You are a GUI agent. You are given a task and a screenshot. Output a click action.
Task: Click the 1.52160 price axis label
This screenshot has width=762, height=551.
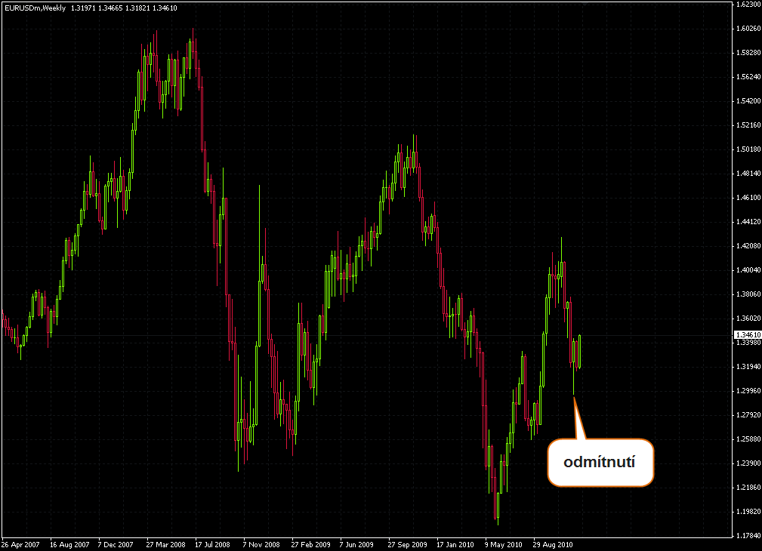pos(748,125)
